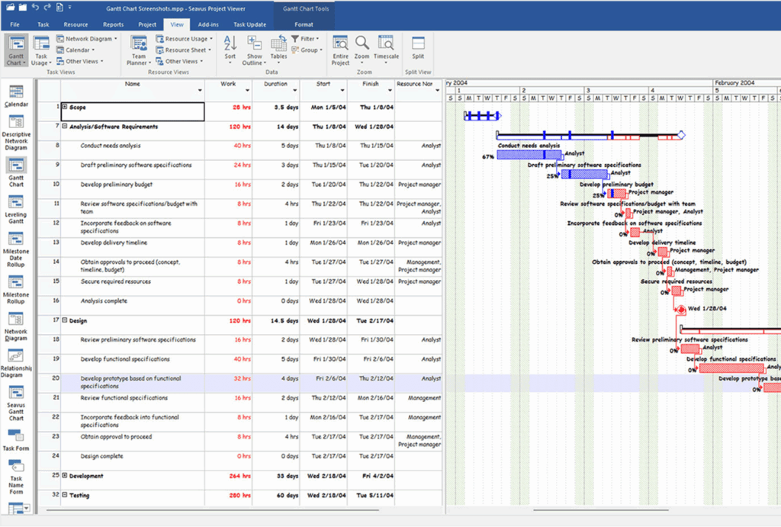
Task: Click the Gantt Chart ribbon button
Action: [17, 50]
